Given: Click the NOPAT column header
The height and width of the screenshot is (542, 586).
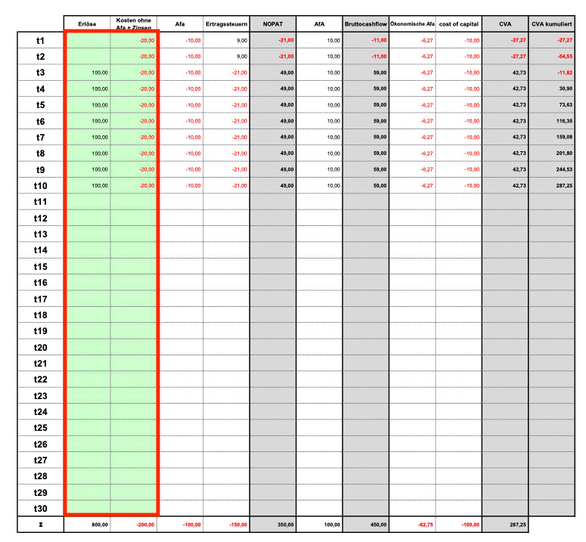Looking at the screenshot, I should 273,24.
